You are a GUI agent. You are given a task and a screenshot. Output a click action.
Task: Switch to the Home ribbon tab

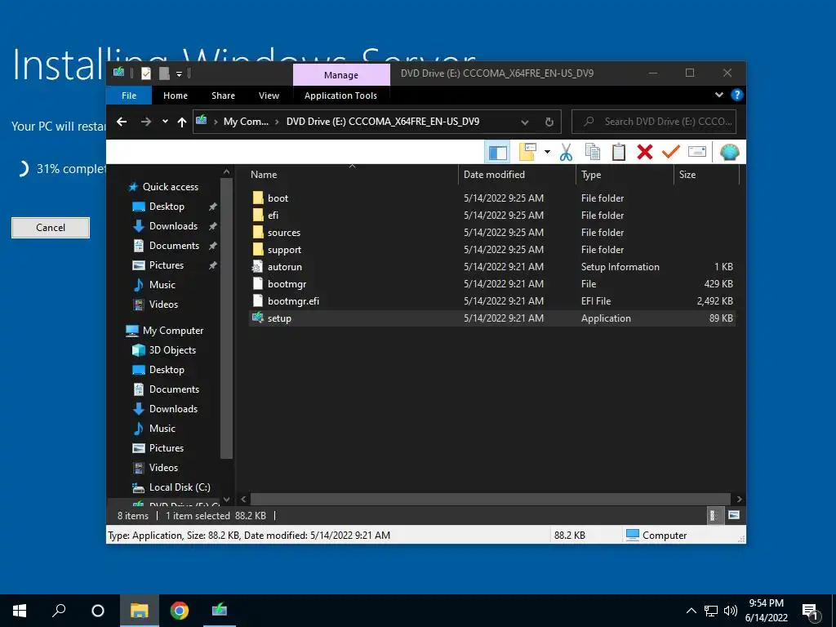tap(176, 96)
